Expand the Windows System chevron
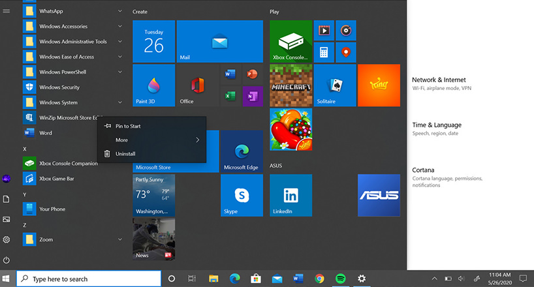 tap(120, 102)
